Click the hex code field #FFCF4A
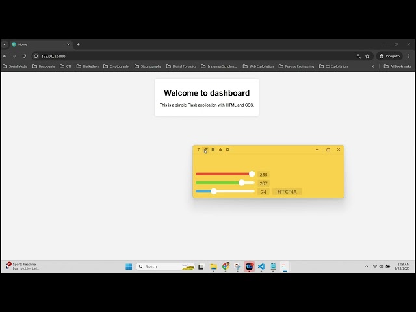The image size is (416, 312). point(287,192)
